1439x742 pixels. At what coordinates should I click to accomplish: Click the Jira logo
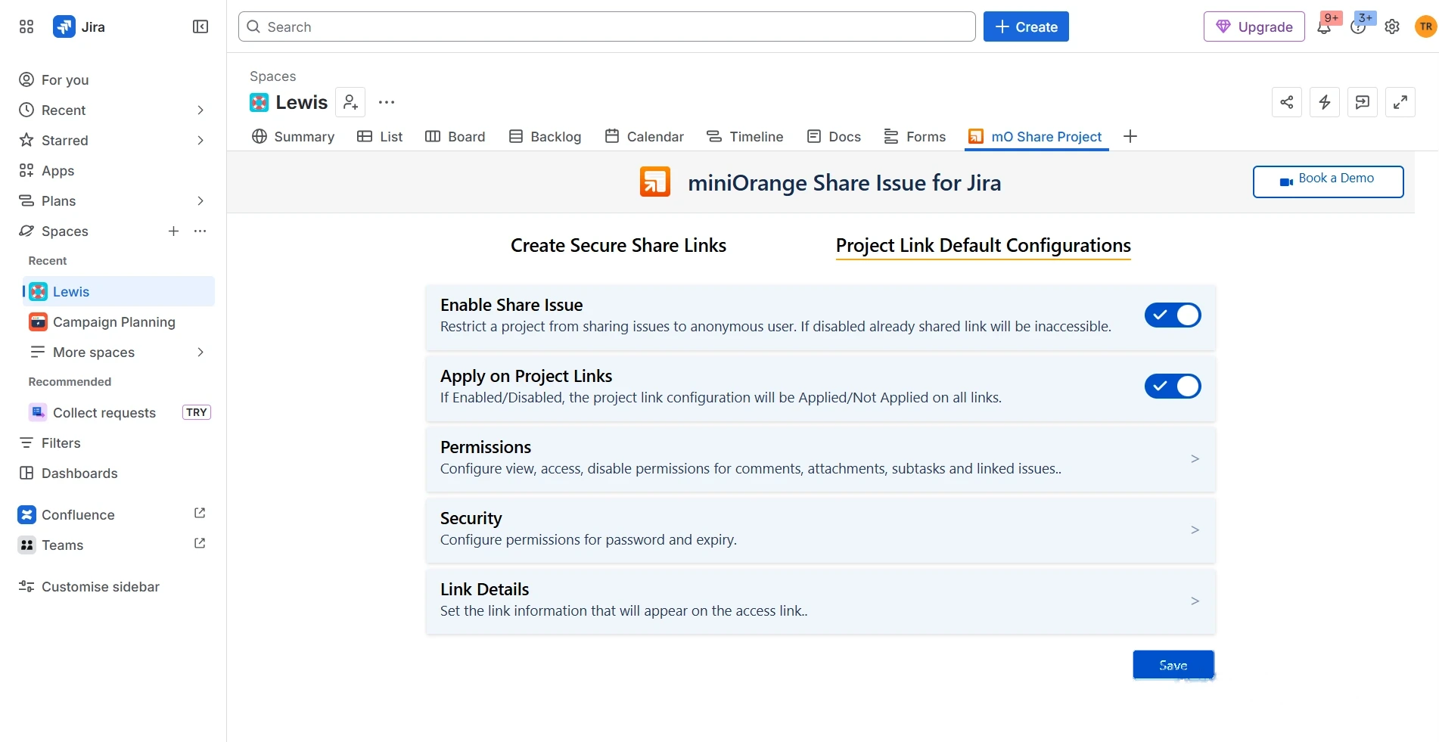(x=79, y=26)
